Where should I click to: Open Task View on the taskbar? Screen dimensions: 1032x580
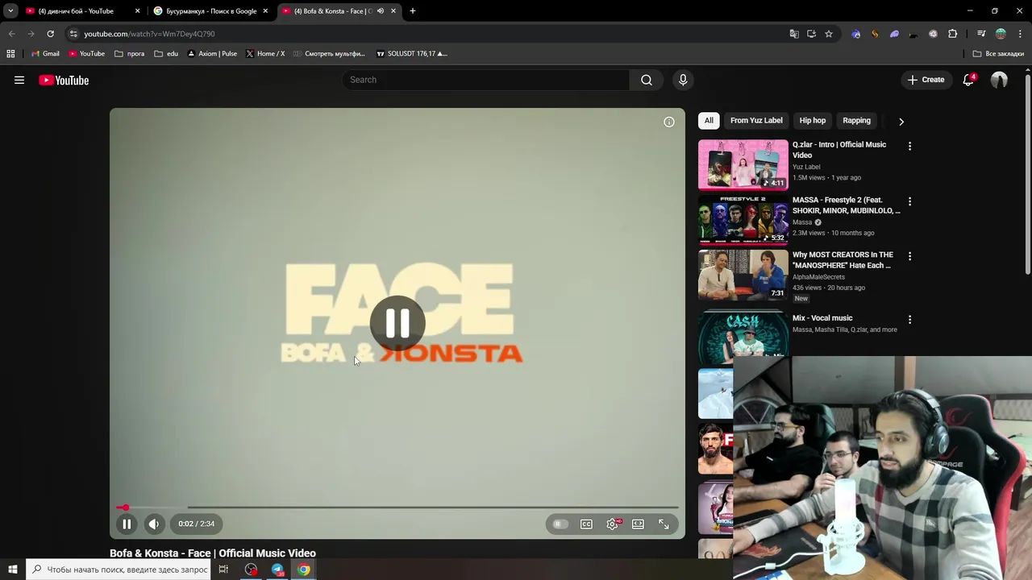(223, 570)
